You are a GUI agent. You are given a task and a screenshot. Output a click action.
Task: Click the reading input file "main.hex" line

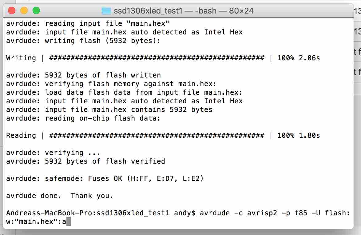pos(88,23)
